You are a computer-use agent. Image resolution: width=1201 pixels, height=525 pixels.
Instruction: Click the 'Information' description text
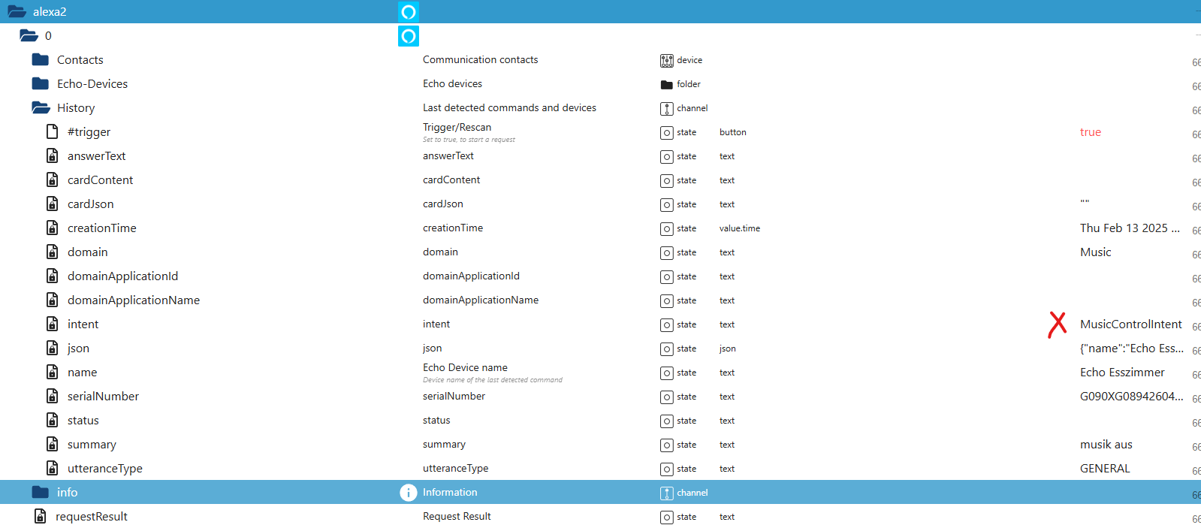[450, 493]
